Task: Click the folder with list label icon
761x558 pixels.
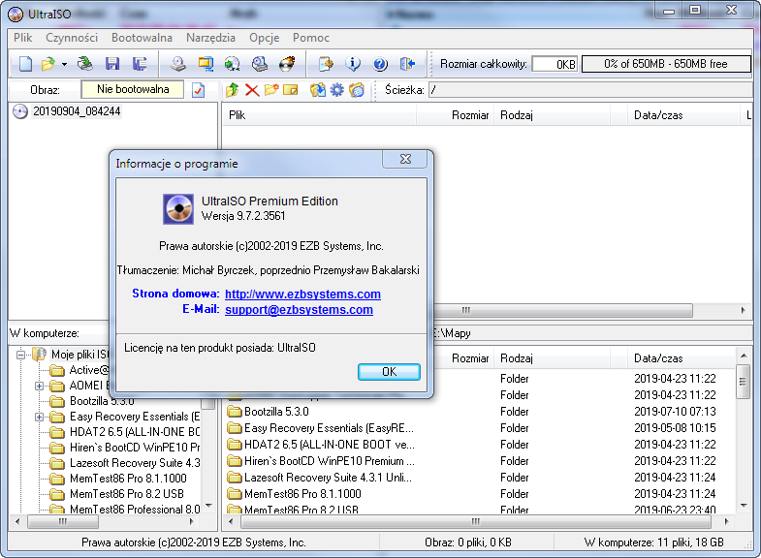Action: [x=357, y=90]
